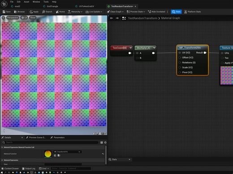Screen dimensions: 233x174
Task: Open the Help menu
Action: (54, 2)
